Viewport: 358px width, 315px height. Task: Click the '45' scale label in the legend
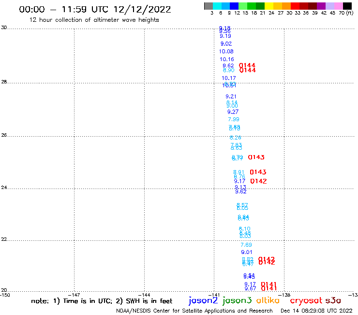click(x=332, y=13)
